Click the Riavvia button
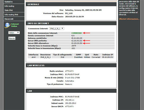This screenshot has height=110, width=144. 12,38
